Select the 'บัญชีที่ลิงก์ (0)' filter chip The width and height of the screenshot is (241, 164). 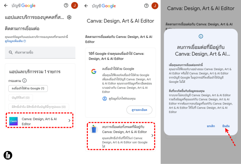coord(21,98)
